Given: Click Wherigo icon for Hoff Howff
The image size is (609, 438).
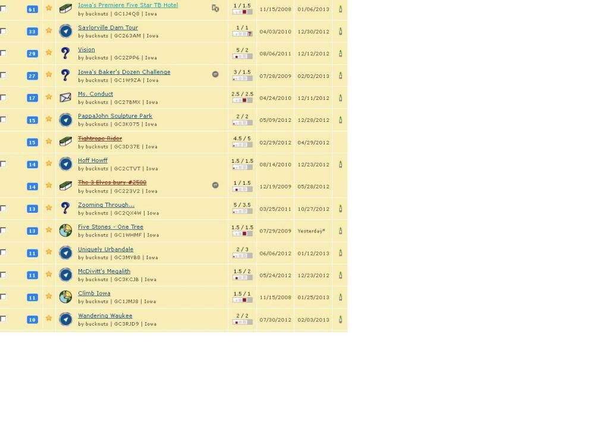Looking at the screenshot, I should pyautogui.click(x=65, y=164).
